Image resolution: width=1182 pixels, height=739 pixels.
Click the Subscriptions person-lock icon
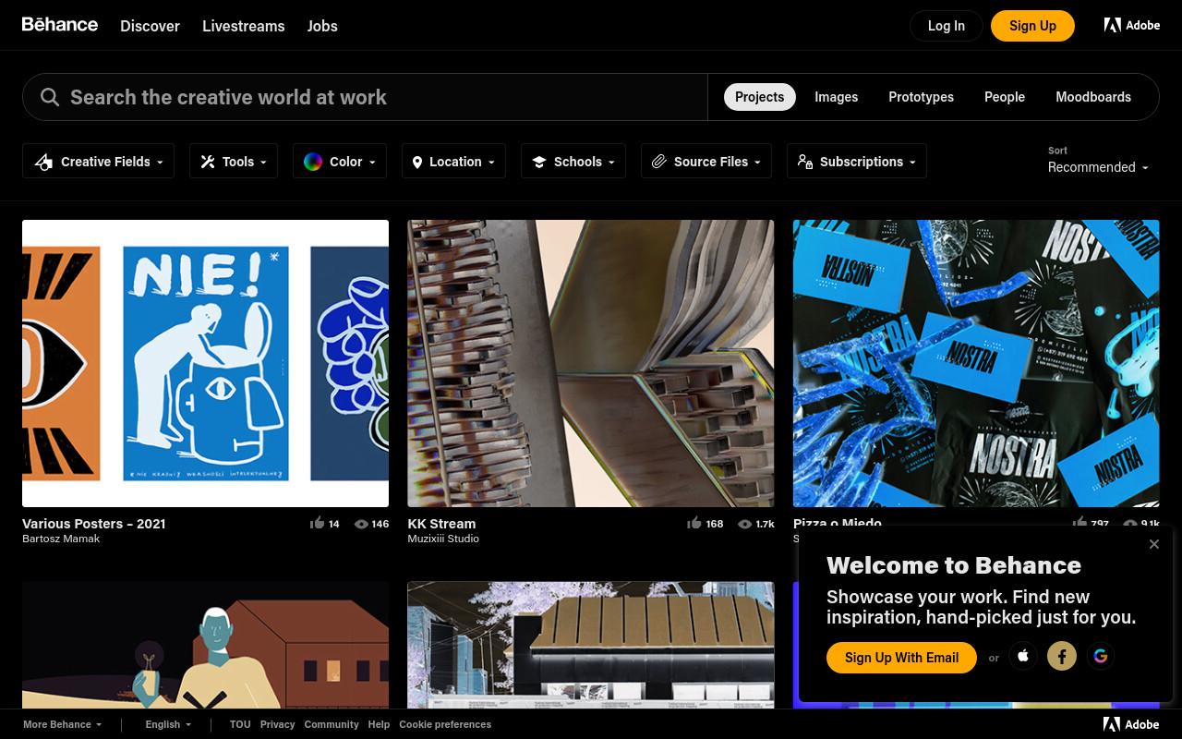[805, 162]
